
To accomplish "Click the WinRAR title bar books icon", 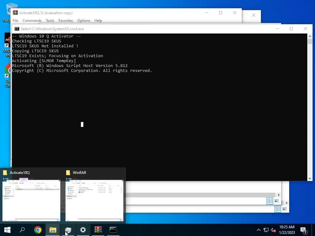I will (15, 13).
